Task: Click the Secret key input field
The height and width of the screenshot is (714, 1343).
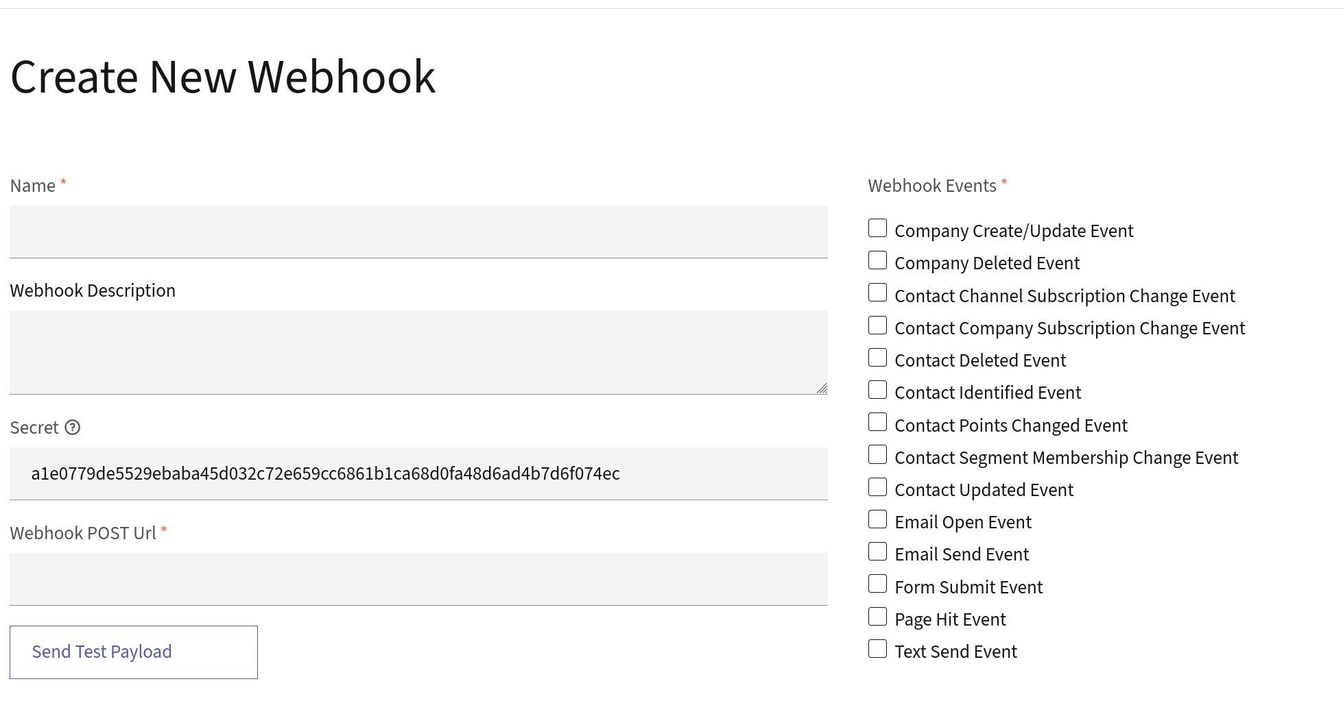Action: [418, 473]
